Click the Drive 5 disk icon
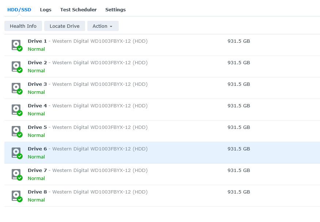 (16, 131)
